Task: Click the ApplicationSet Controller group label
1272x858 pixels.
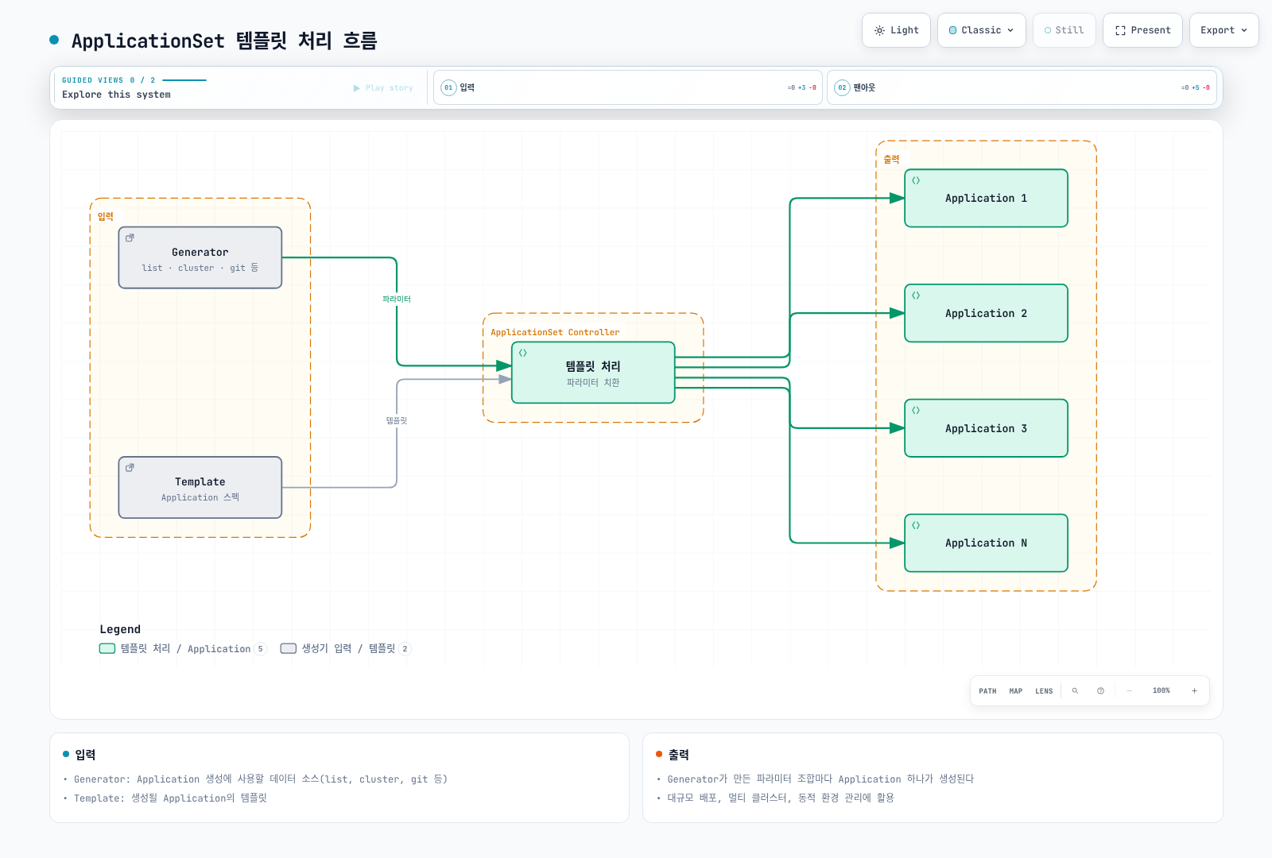Action: pos(555,333)
